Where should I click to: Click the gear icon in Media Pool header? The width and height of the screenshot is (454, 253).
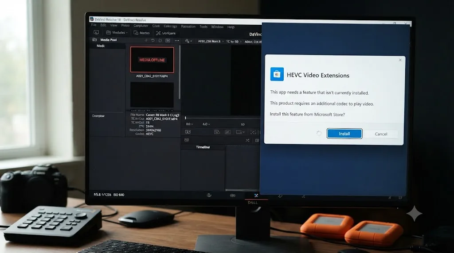[x=160, y=40]
